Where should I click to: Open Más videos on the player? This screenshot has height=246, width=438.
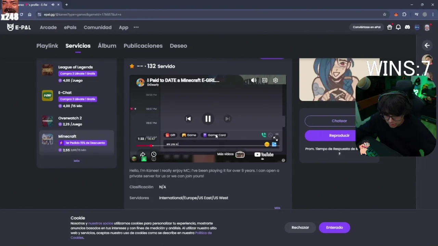pyautogui.click(x=231, y=154)
